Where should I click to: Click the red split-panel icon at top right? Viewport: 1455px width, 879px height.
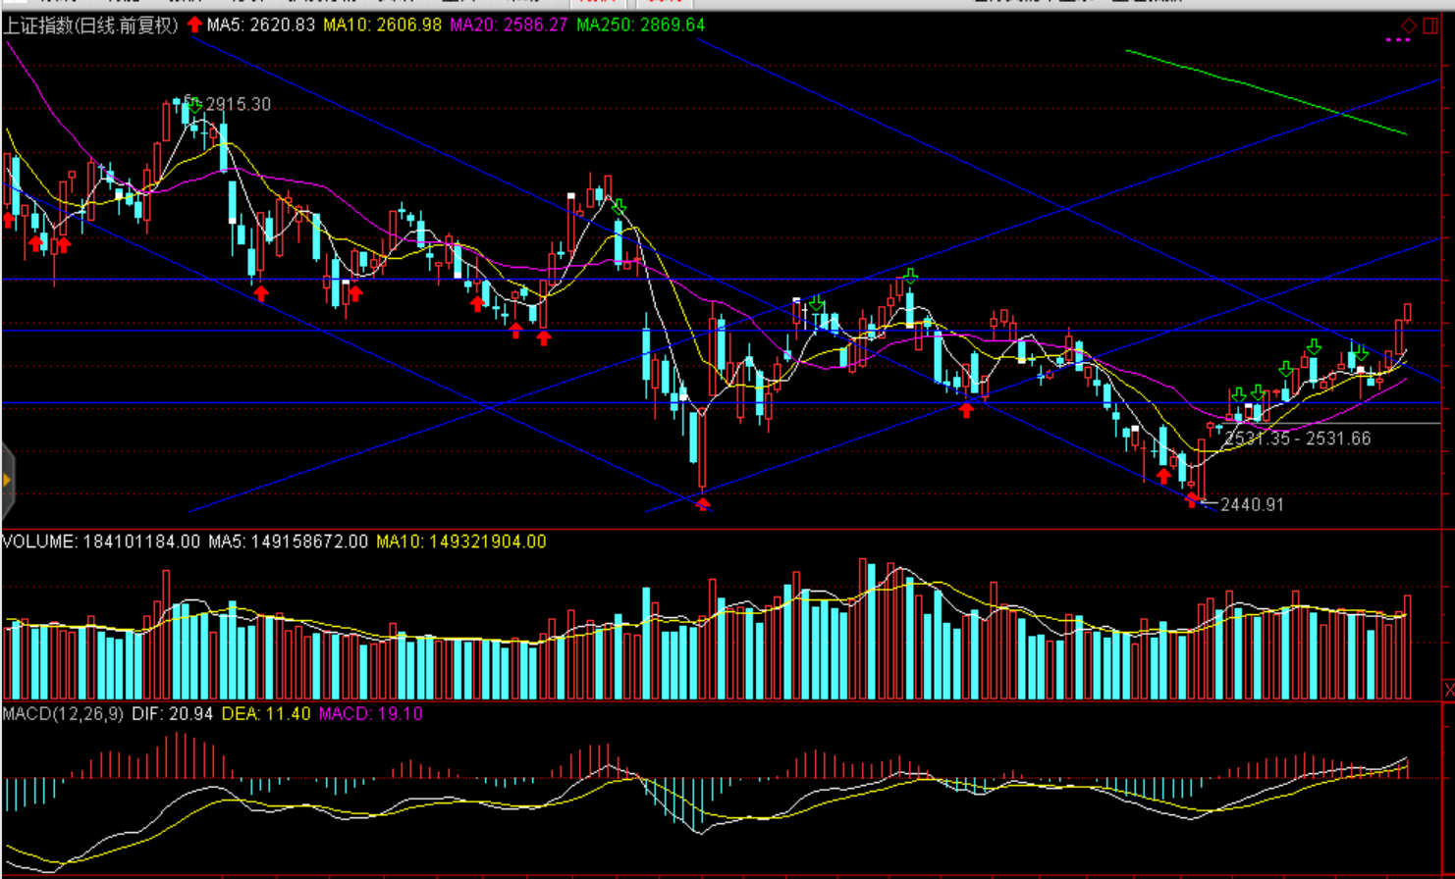pyautogui.click(x=1430, y=26)
